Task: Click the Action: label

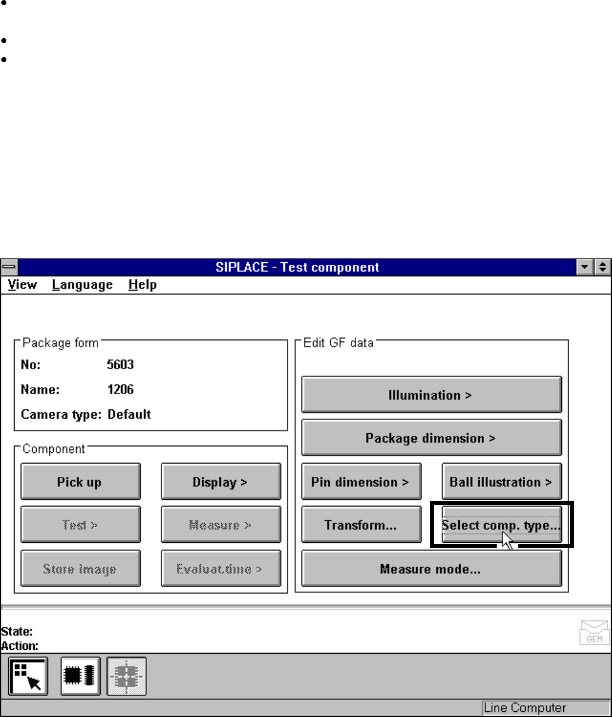Action: point(20,645)
